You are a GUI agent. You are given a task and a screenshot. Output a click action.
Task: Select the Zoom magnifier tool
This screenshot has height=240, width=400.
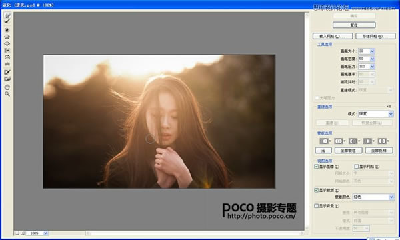click(7, 94)
